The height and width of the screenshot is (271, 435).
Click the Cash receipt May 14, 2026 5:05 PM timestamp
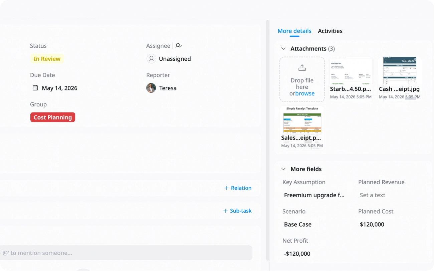click(400, 97)
